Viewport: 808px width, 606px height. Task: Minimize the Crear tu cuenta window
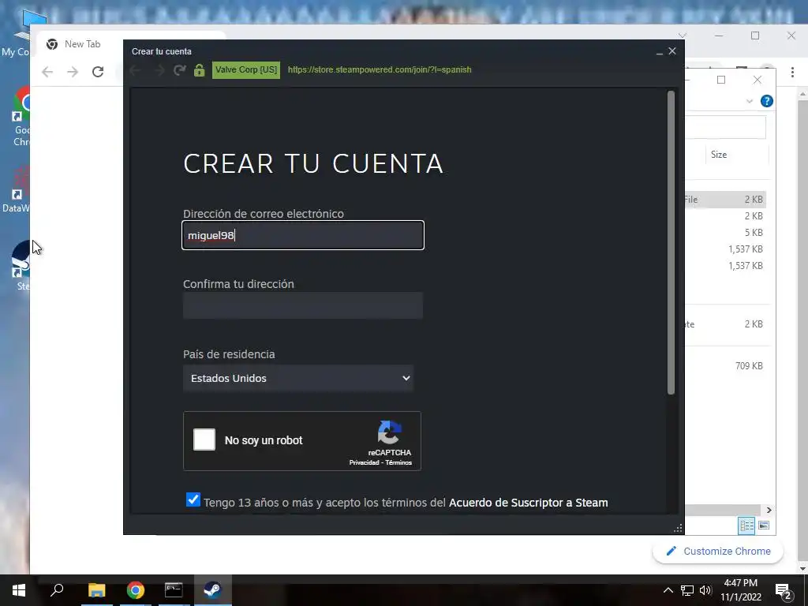click(659, 51)
